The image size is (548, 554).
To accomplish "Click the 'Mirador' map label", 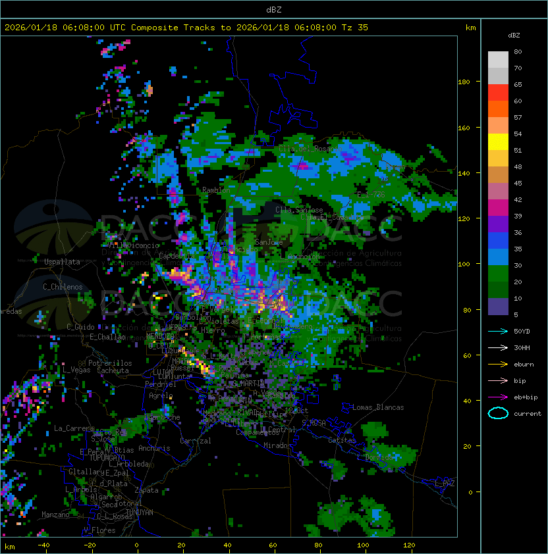I will (278, 445).
